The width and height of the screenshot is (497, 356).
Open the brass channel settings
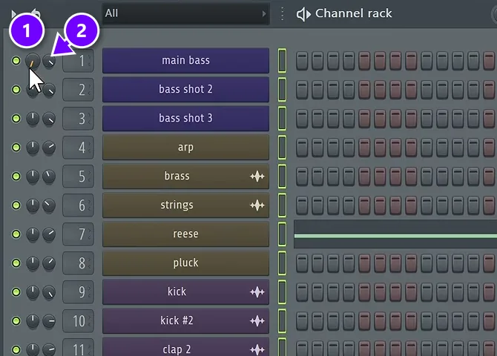185,176
